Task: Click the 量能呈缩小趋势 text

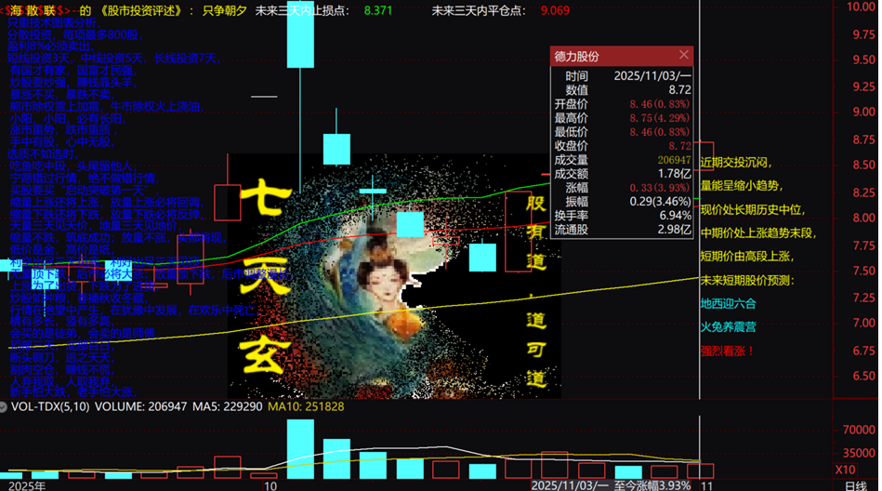Action: 742,186
